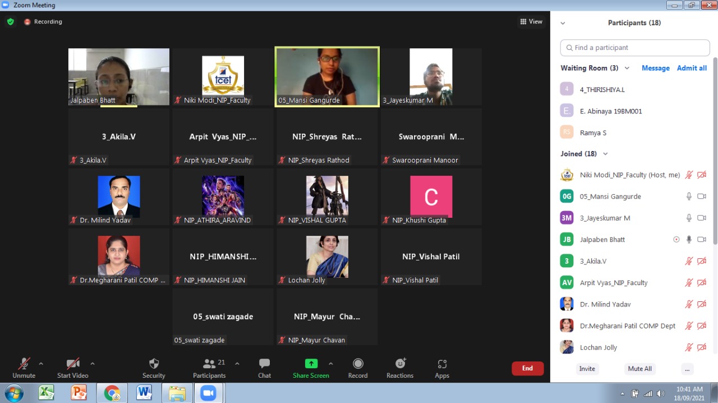Open the Chat panel
Image resolution: width=718 pixels, height=403 pixels.
(265, 368)
